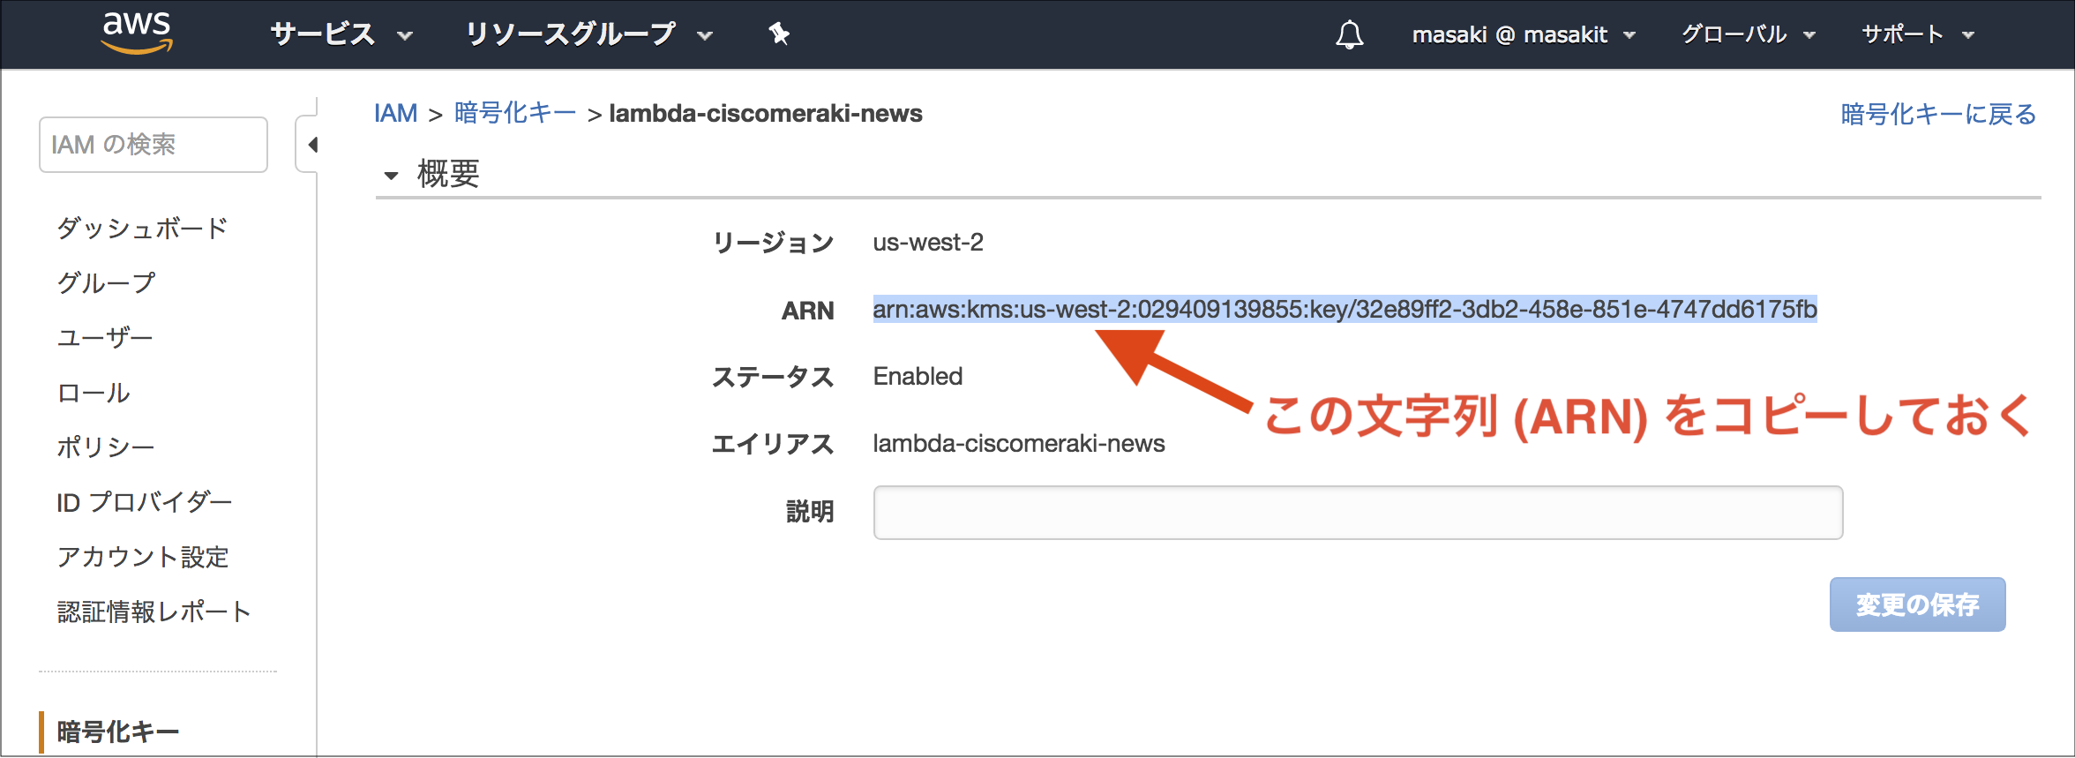Click the pin shortcut icon in the navbar

coord(778,34)
